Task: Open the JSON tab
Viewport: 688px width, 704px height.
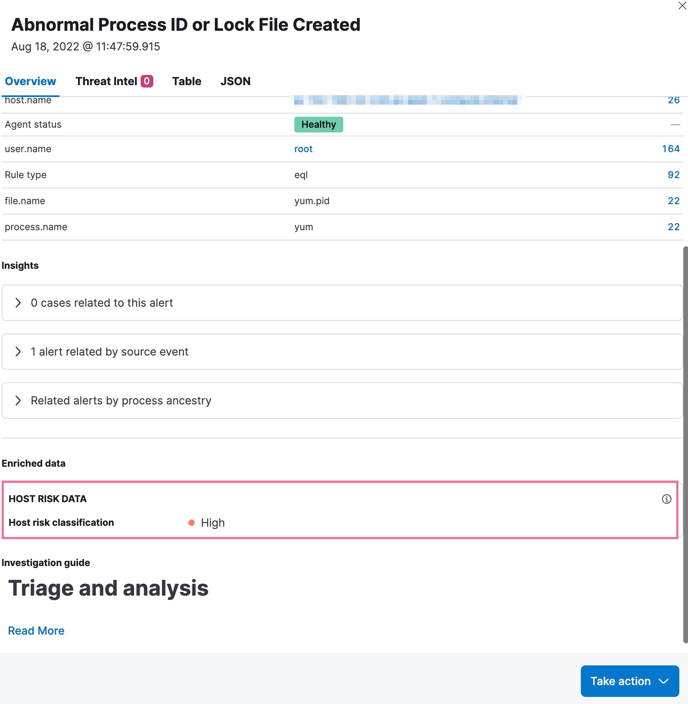Action: pyautogui.click(x=235, y=81)
